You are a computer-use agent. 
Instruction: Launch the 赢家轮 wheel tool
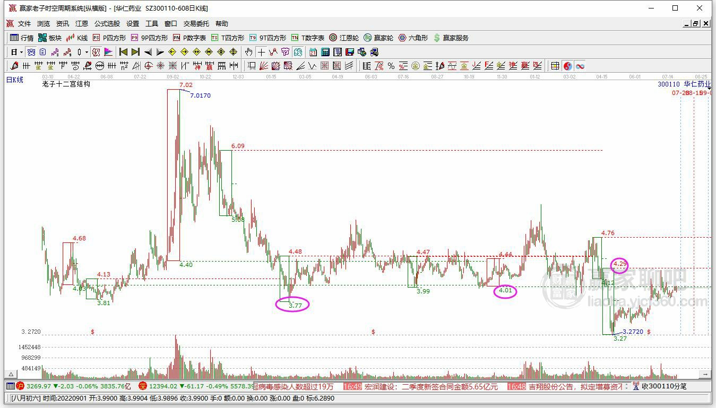tap(378, 38)
